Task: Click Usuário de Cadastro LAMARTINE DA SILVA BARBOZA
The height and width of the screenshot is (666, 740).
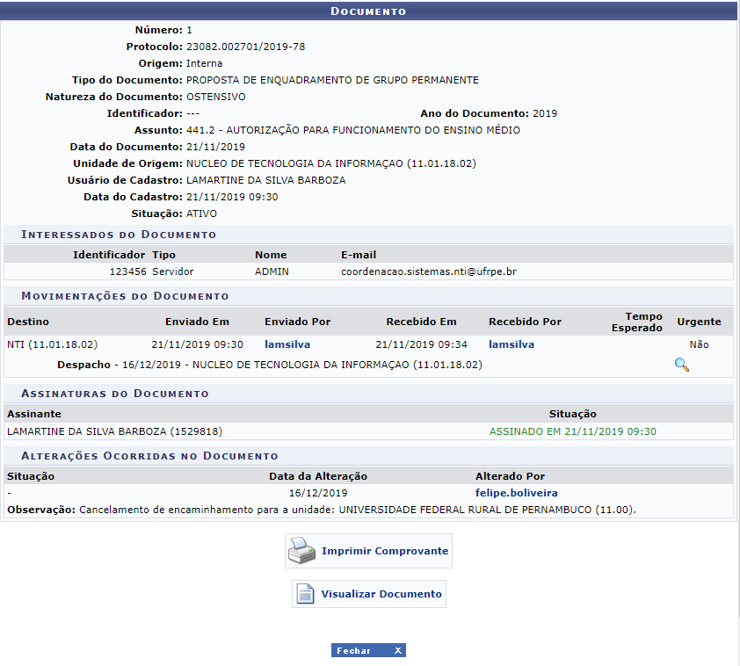Action: click(x=265, y=180)
